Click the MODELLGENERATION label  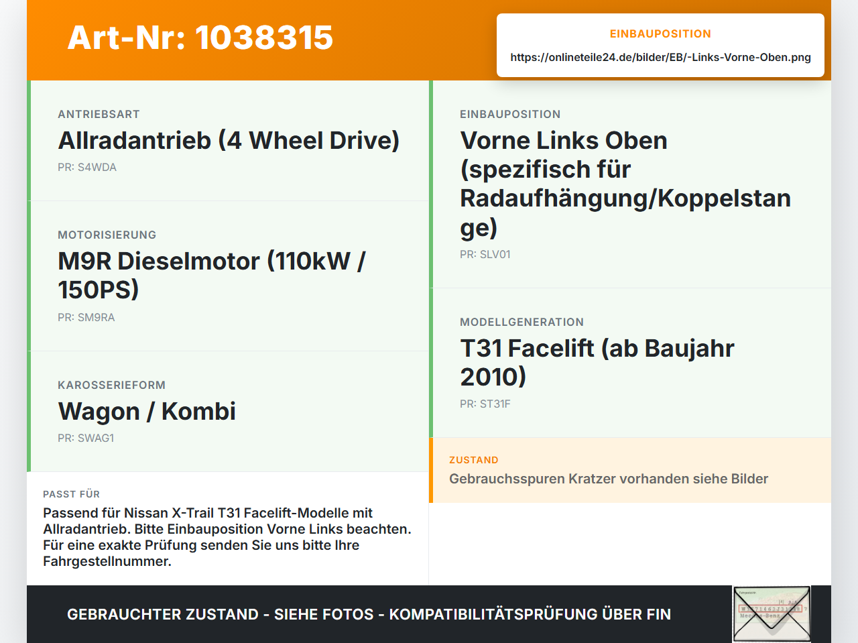[x=522, y=322]
